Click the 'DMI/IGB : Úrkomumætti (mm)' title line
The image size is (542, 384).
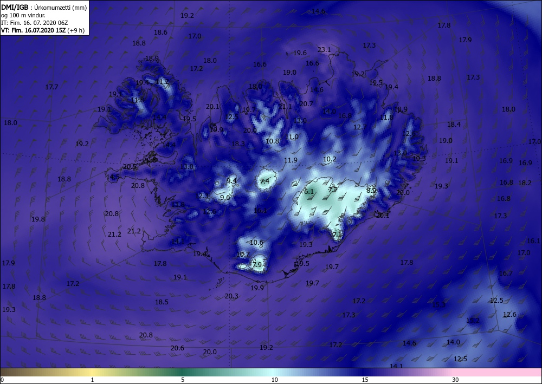coord(44,7)
